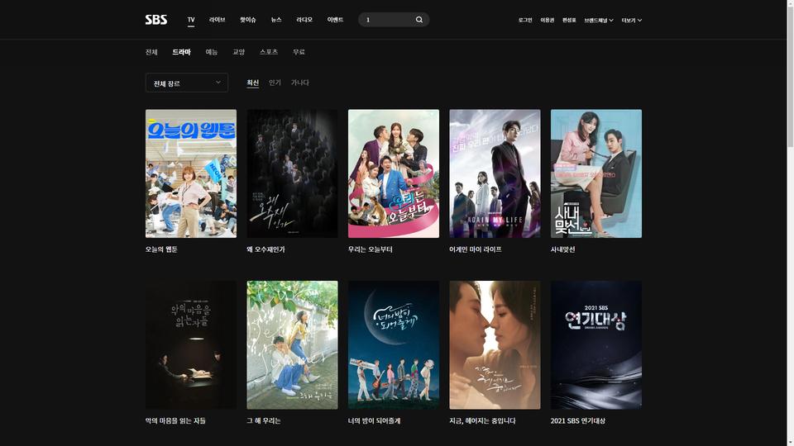Open the TV menu
Screen dimensions: 794x446
(x=191, y=20)
